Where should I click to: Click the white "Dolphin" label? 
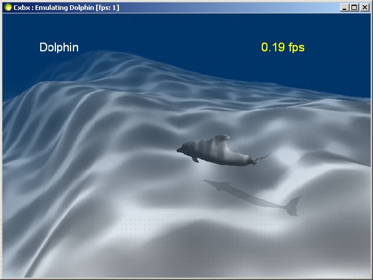coord(59,48)
